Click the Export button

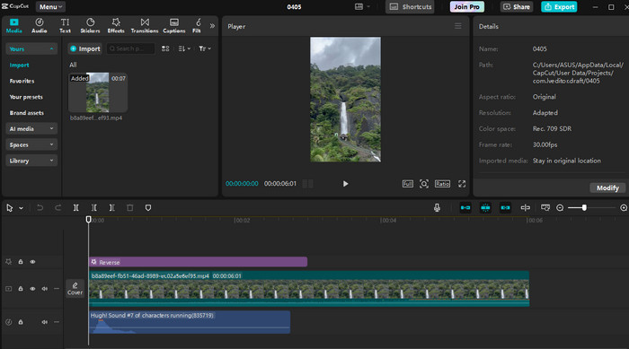(x=559, y=7)
